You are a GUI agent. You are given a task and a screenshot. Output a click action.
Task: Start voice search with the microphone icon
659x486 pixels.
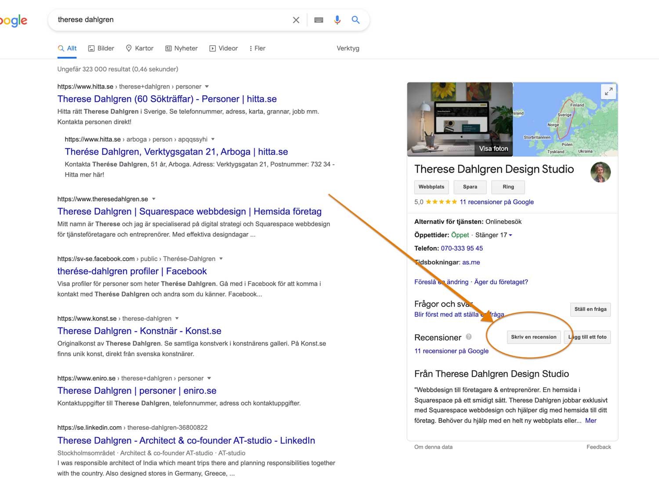(337, 20)
